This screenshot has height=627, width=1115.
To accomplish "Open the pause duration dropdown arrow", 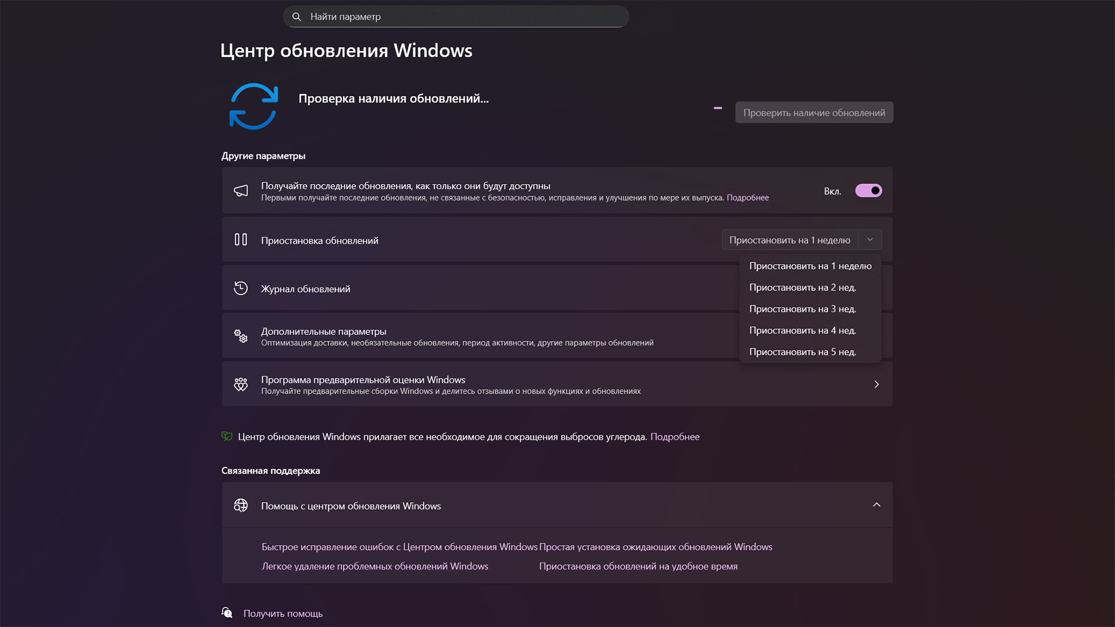I will point(870,240).
